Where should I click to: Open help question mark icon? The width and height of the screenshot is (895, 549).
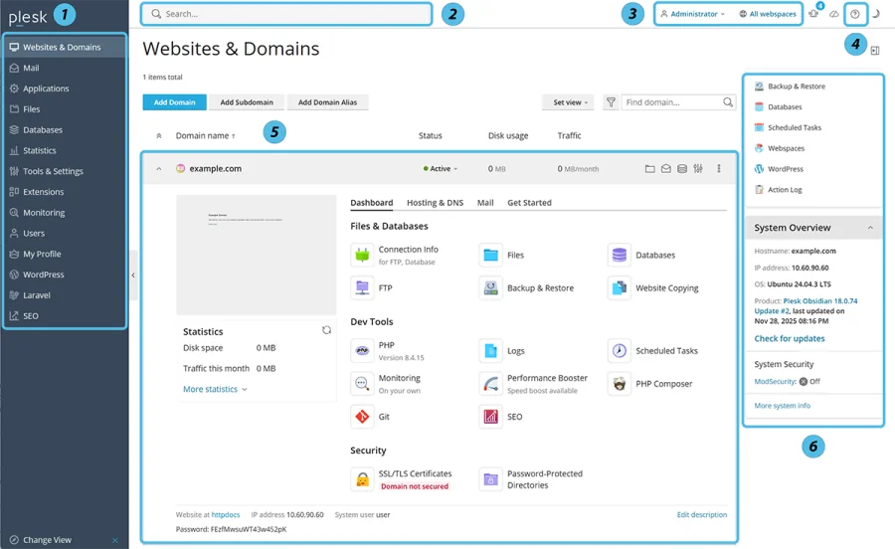pyautogui.click(x=854, y=14)
